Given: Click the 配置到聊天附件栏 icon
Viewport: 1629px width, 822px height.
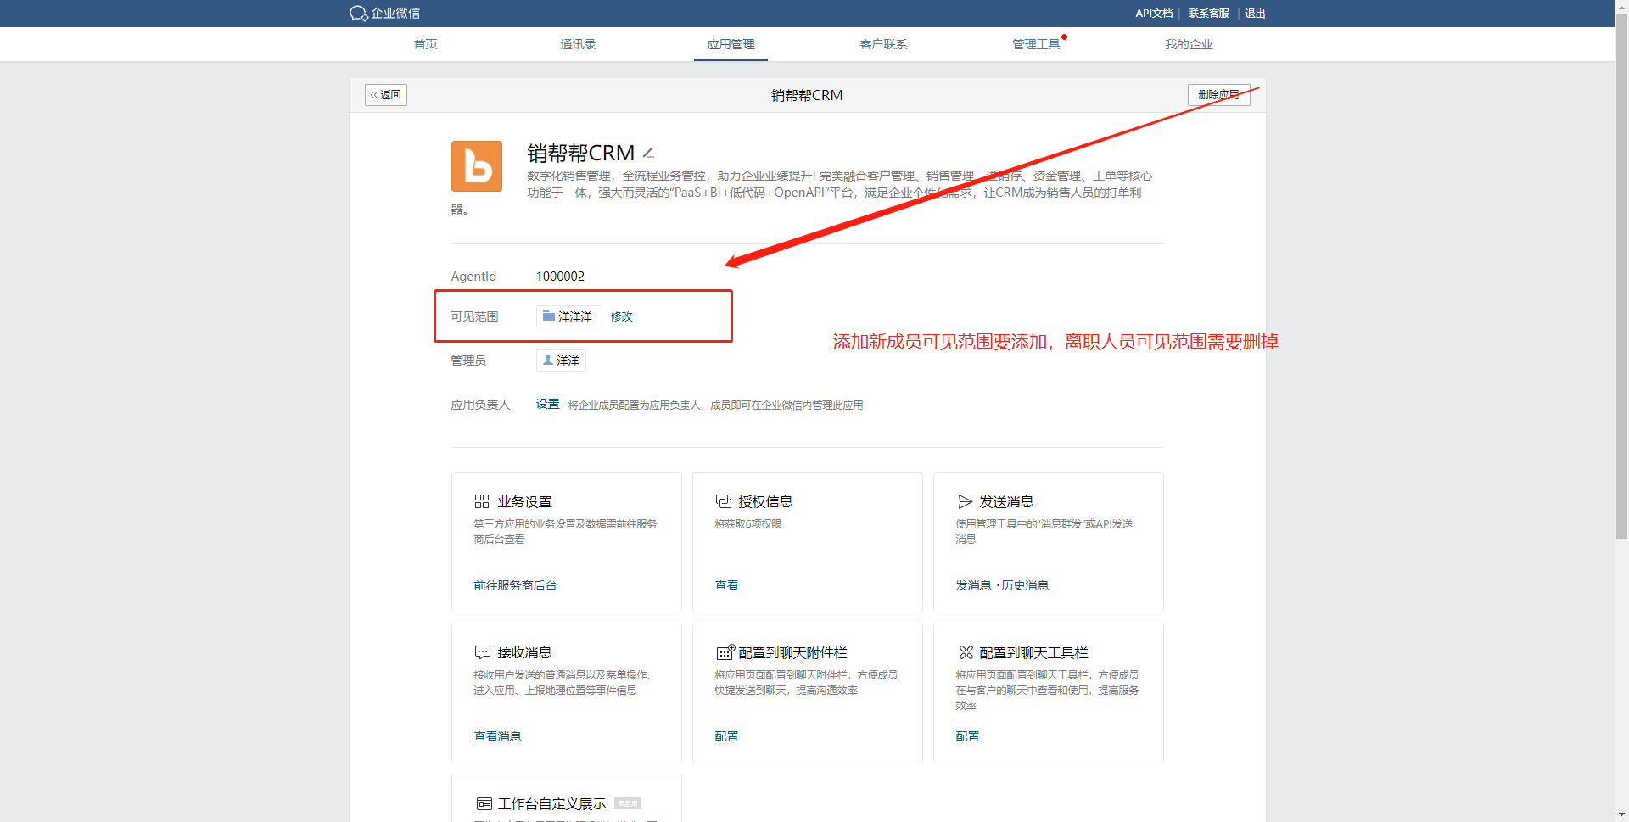Looking at the screenshot, I should click(725, 652).
